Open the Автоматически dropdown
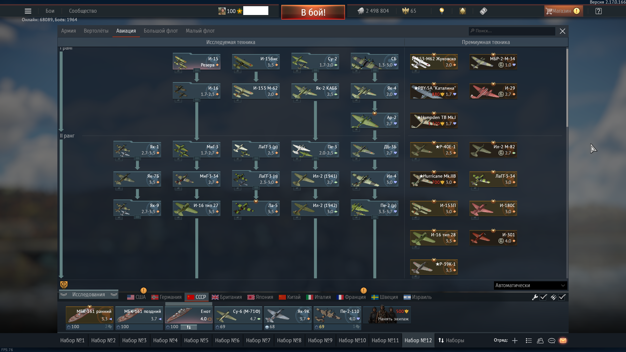The width and height of the screenshot is (626, 352). 530,286
